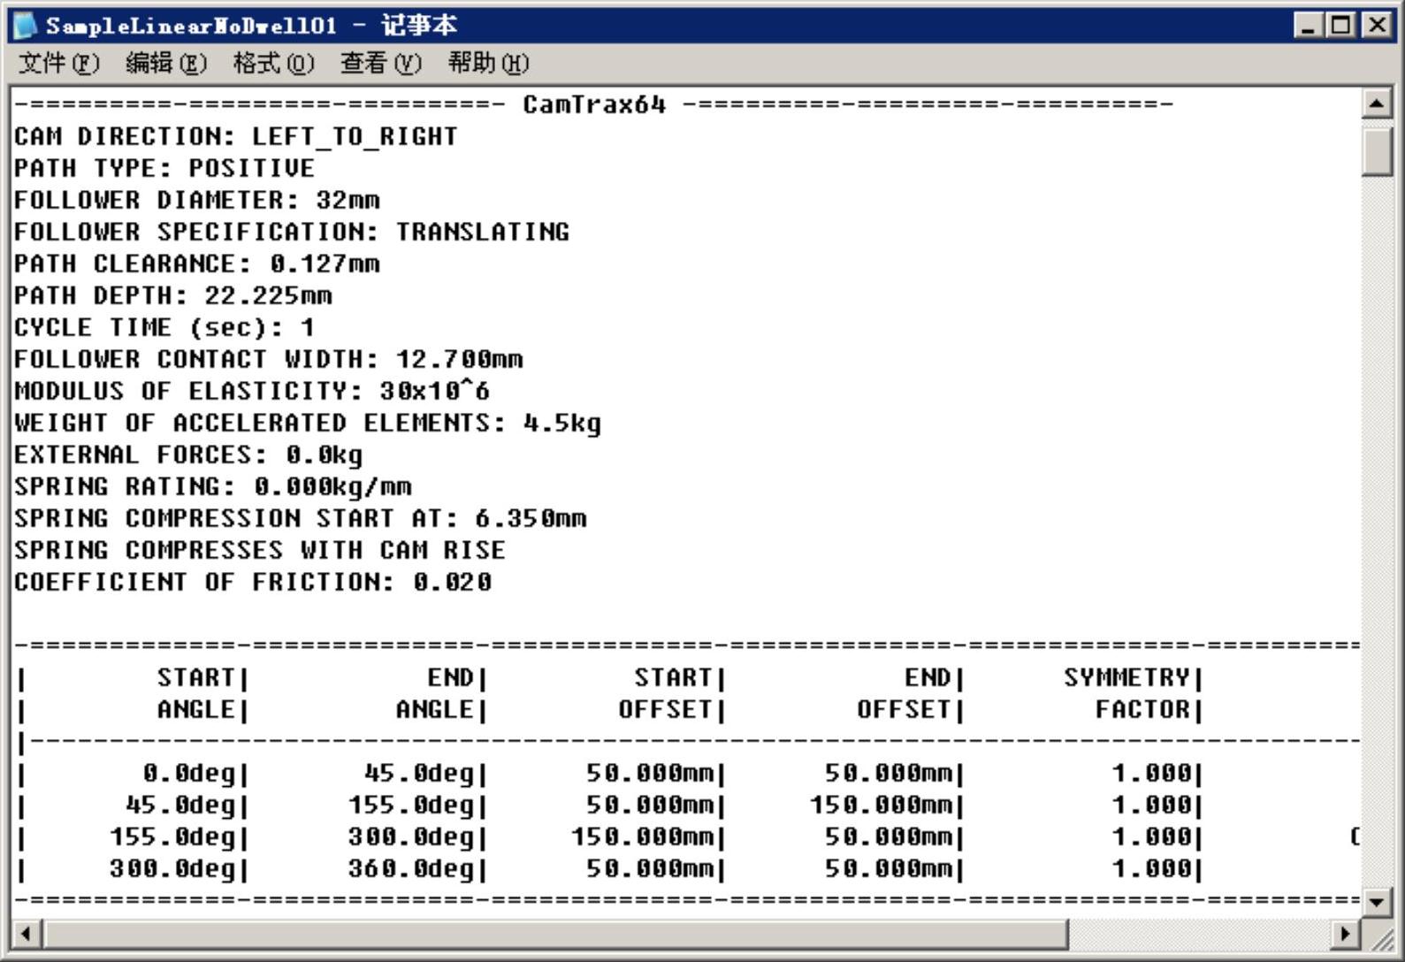1405x962 pixels.
Task: Click the FOLLOWER DIAMETER value 32mm
Action: click(347, 200)
